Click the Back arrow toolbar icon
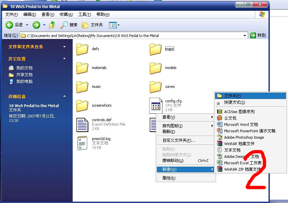 point(9,25)
